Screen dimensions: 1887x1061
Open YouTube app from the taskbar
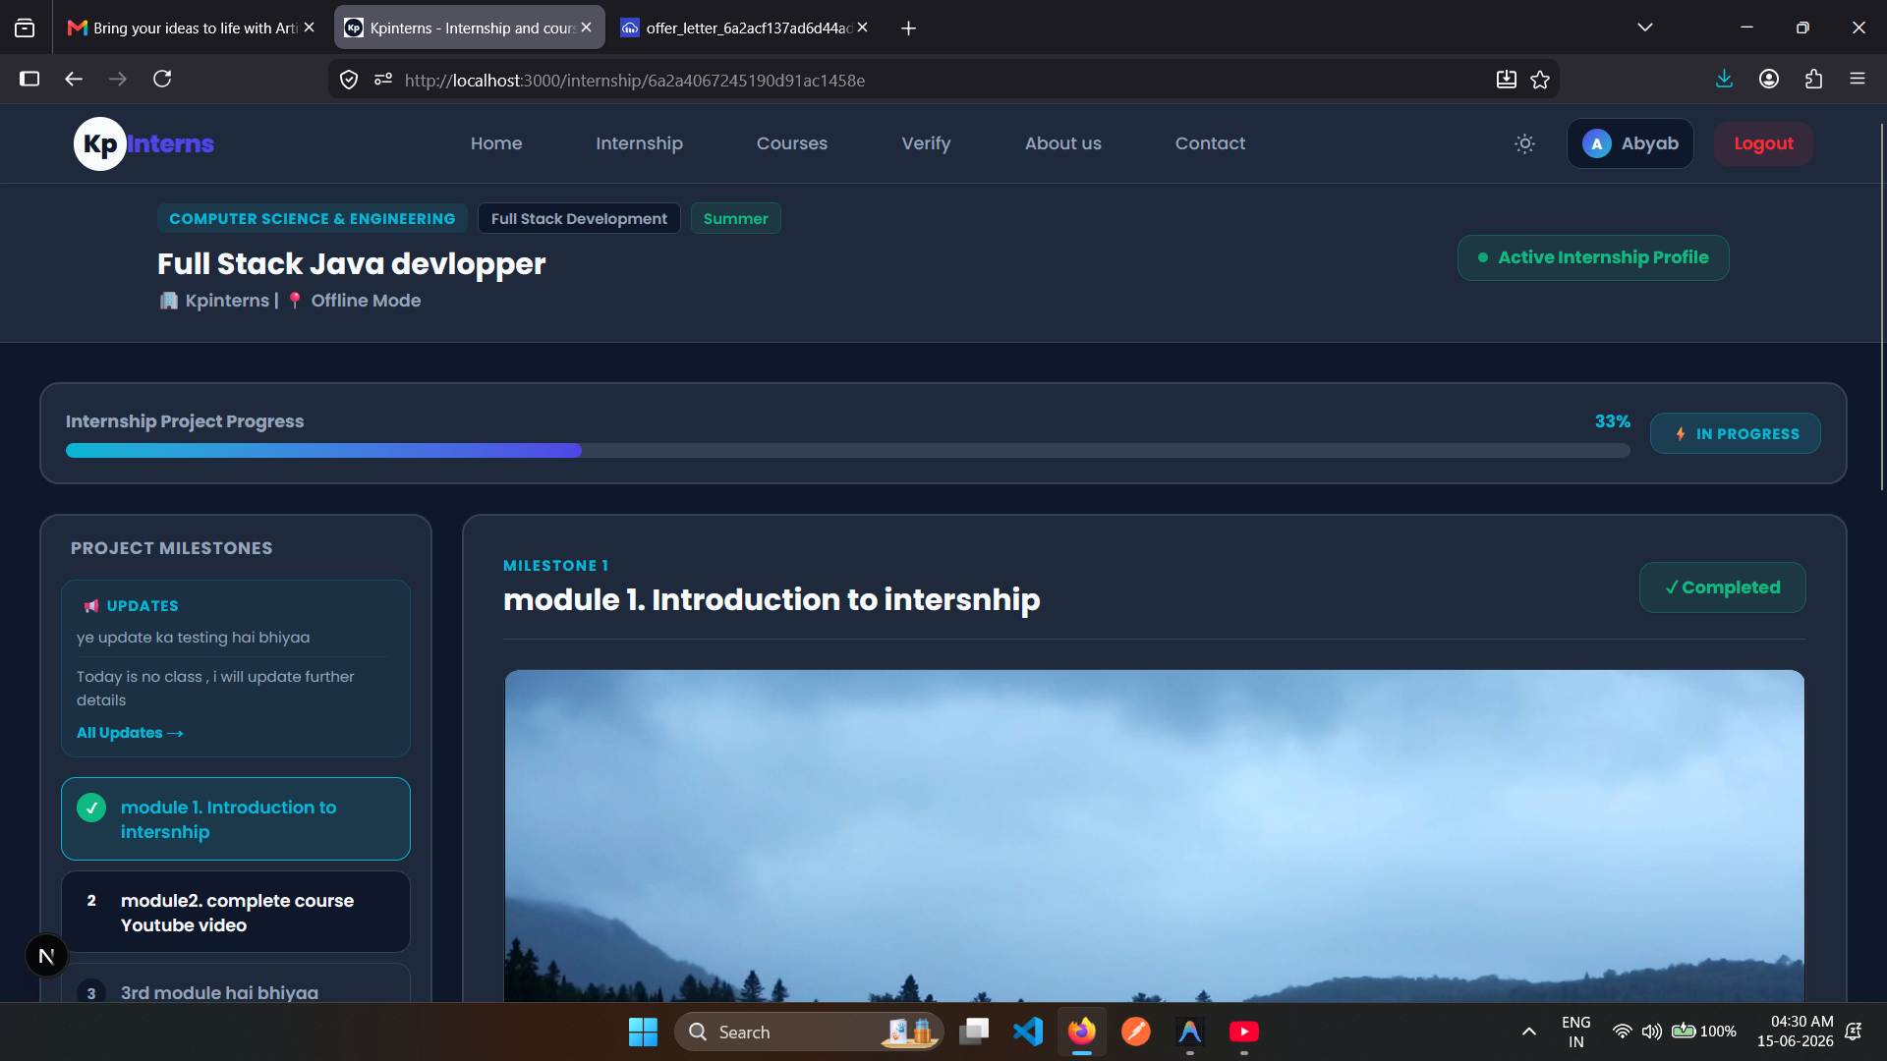point(1244,1032)
